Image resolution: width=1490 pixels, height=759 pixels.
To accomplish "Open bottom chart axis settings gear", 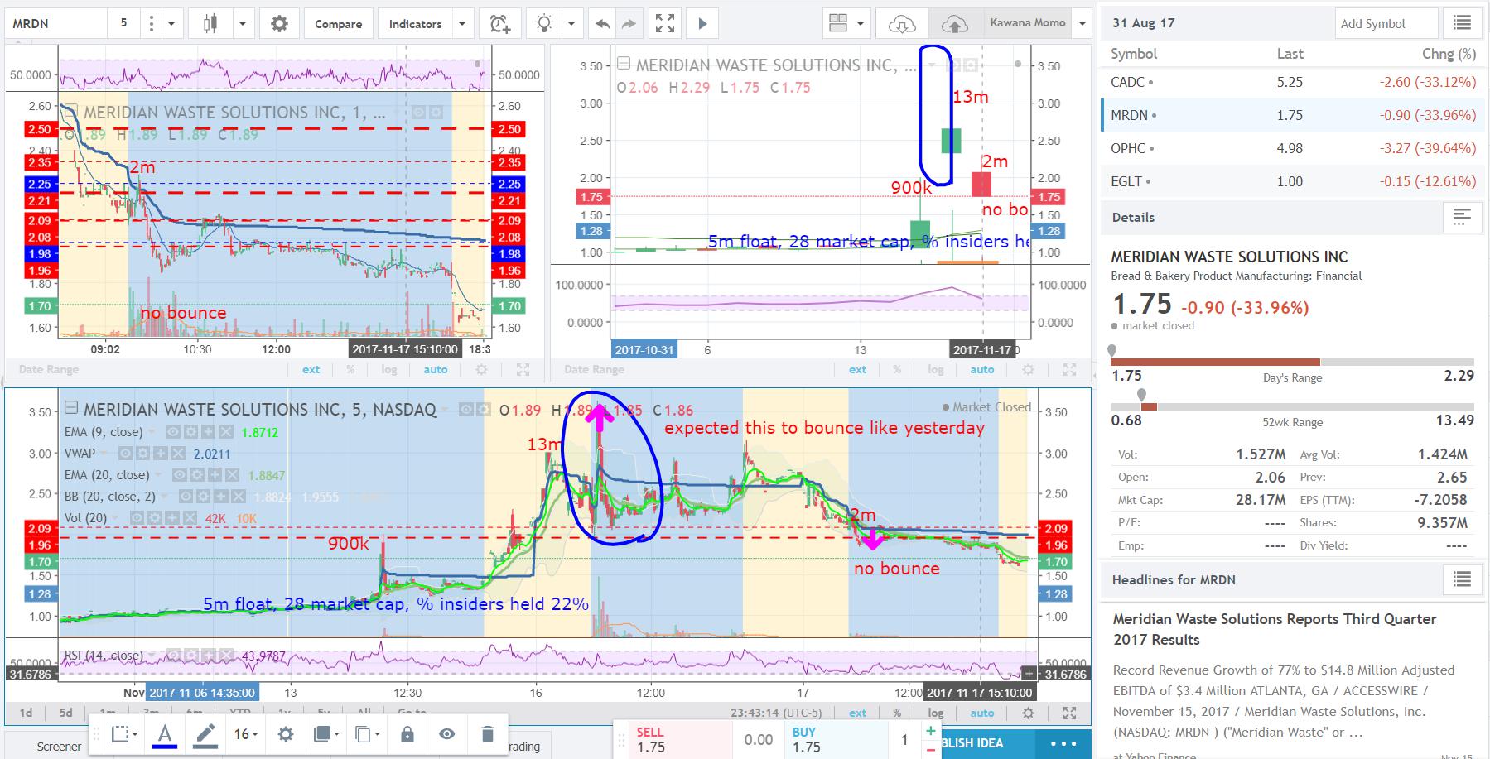I will coord(1028,713).
